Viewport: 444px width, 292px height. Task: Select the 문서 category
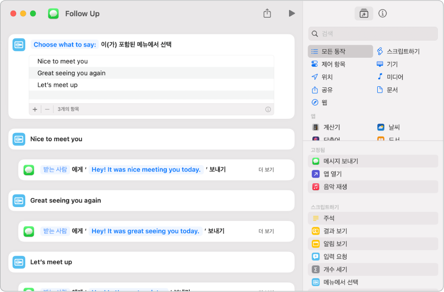(387, 90)
